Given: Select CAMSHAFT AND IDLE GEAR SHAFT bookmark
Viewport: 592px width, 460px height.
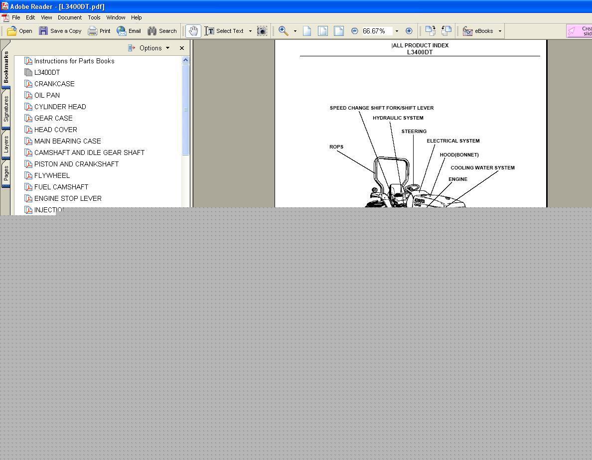Looking at the screenshot, I should pyautogui.click(x=90, y=153).
